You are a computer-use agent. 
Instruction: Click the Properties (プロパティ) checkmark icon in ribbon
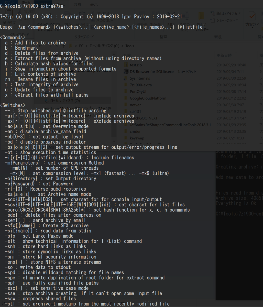[x=252, y=16]
